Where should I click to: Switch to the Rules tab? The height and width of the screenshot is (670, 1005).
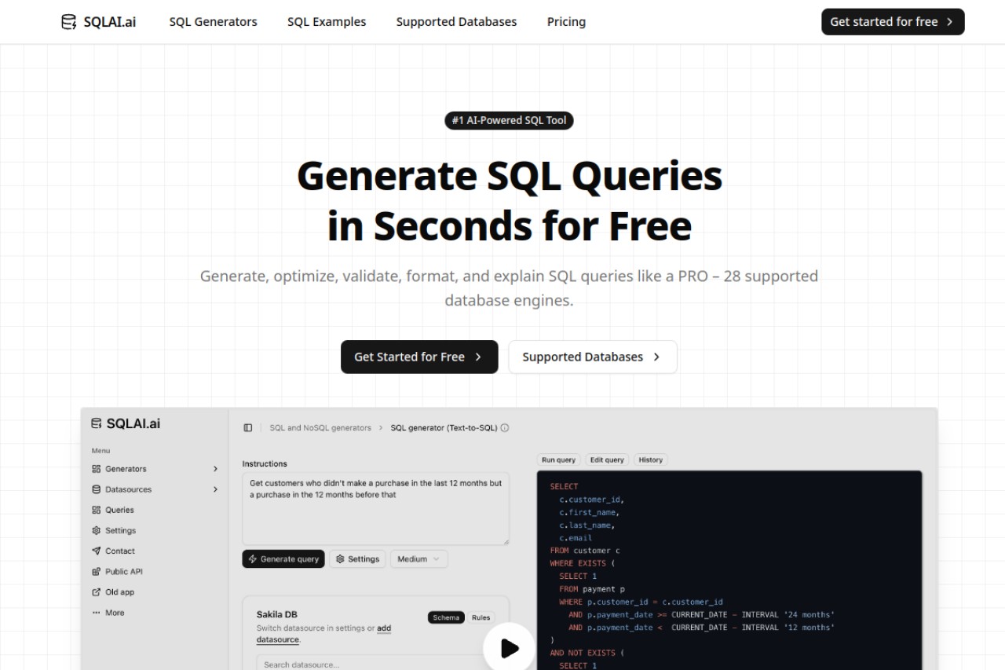[x=481, y=617]
